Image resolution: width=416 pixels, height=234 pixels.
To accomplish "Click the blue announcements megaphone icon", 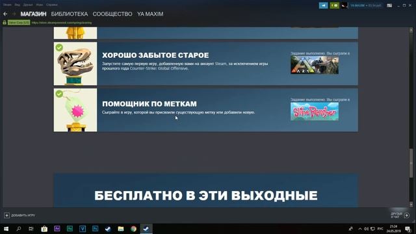I will [324, 5].
